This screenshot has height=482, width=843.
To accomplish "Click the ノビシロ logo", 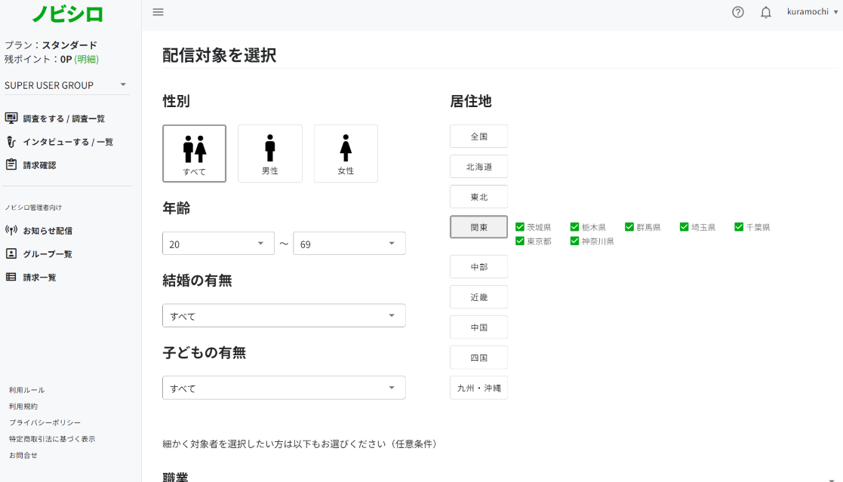I will [67, 14].
